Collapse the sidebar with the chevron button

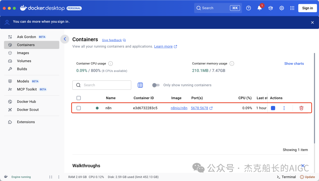coord(65,39)
